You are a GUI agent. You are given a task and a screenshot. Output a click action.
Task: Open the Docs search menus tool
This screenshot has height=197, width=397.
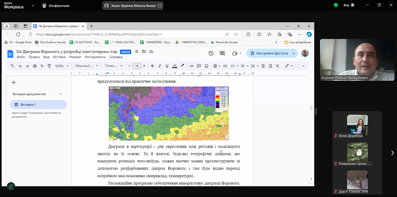click(x=12, y=66)
